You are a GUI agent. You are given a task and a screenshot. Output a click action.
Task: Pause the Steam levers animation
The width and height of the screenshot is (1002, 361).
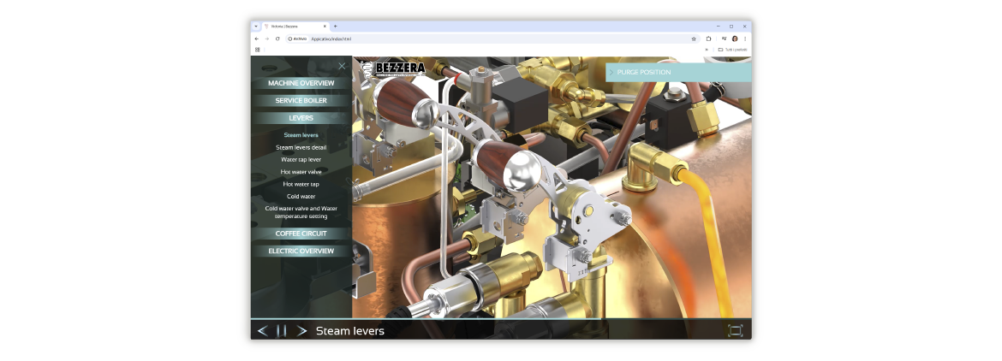tap(282, 331)
